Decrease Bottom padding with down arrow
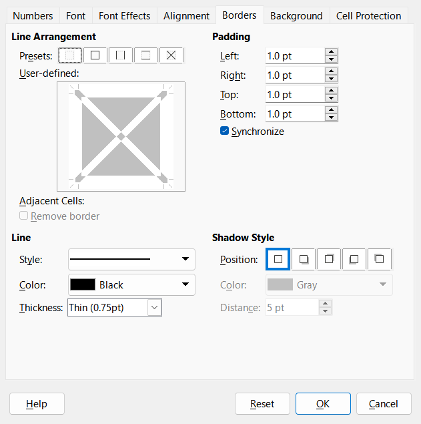Viewport: 421px width, 424px height. 332,118
